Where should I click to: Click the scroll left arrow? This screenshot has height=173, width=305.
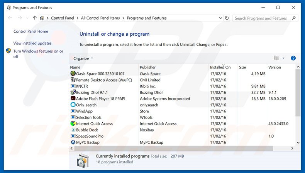[x=71, y=148]
